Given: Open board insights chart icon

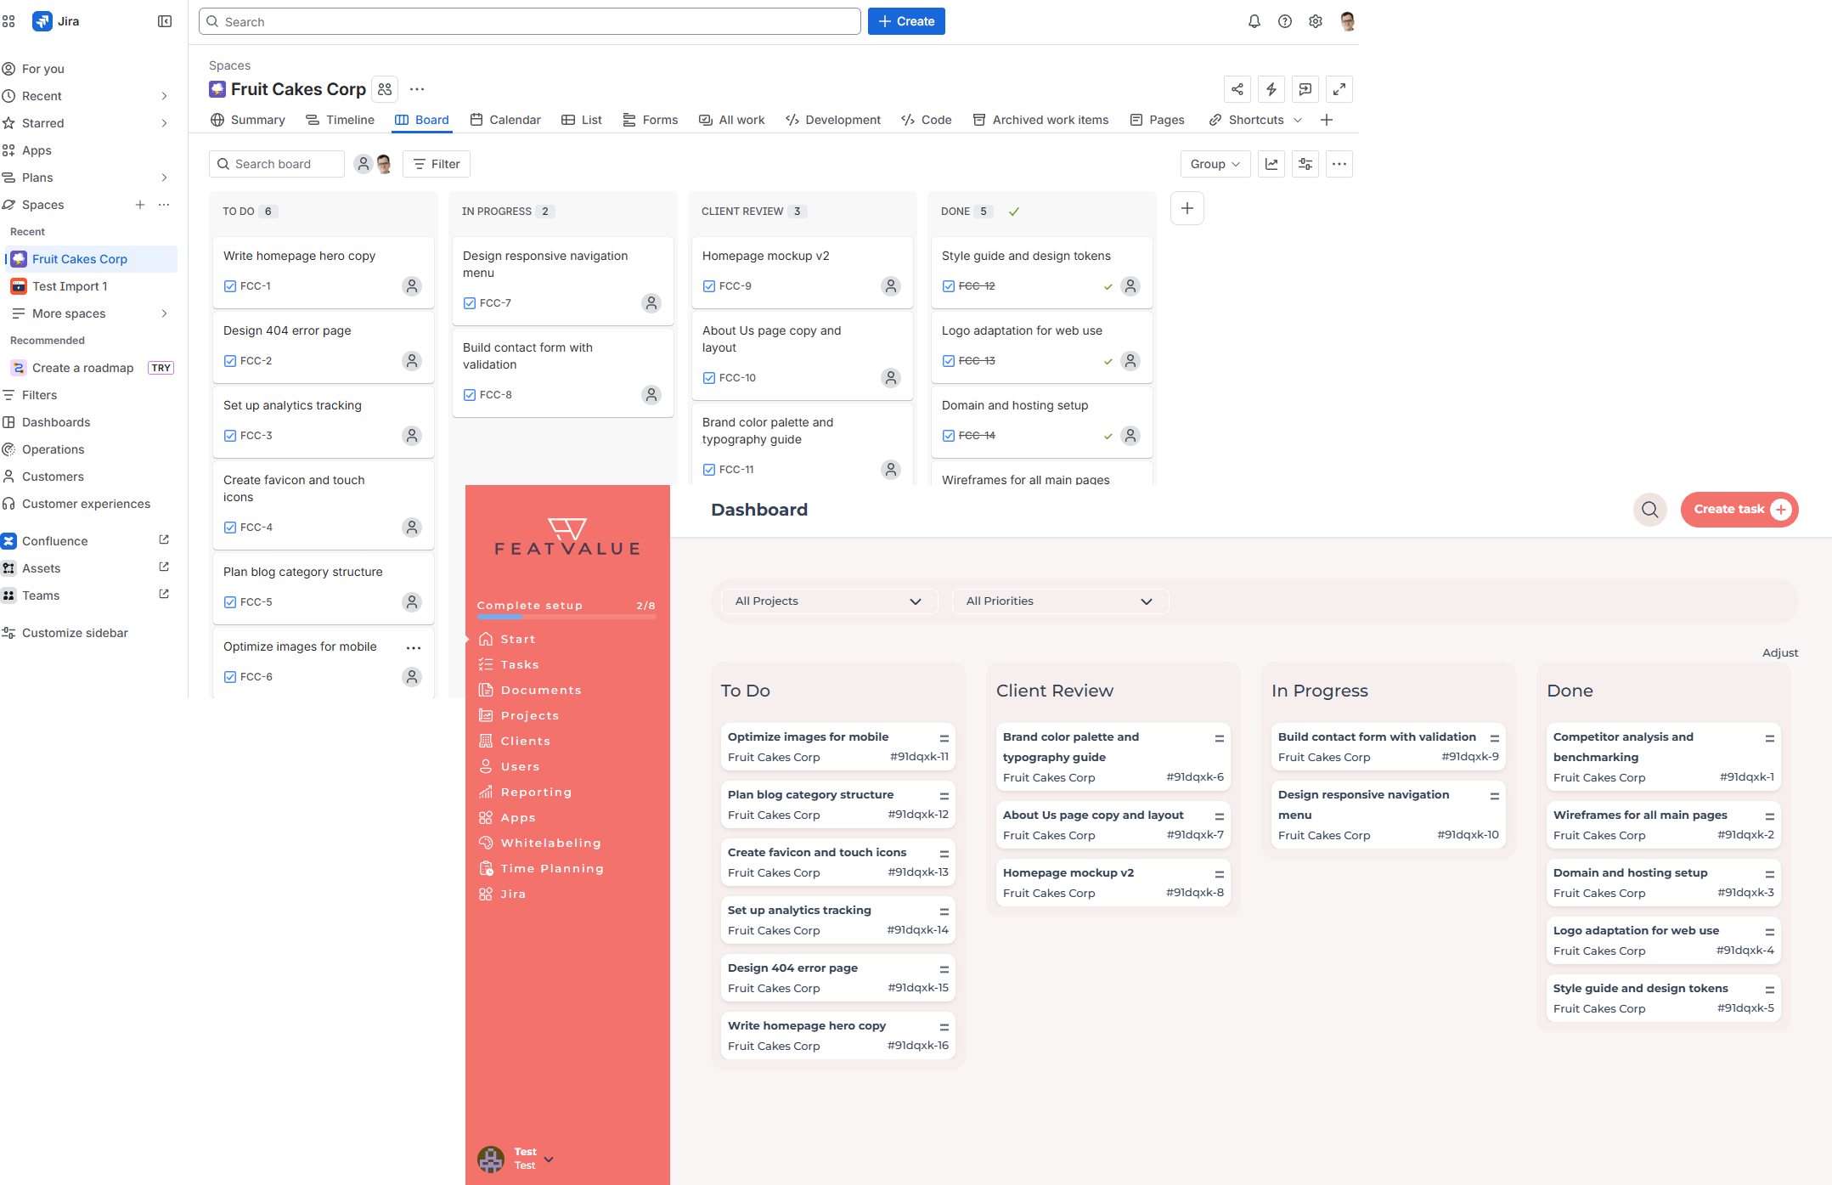Looking at the screenshot, I should pos(1271,164).
